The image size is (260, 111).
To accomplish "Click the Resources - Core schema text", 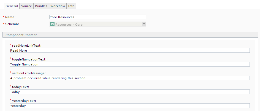I will 69,25.
